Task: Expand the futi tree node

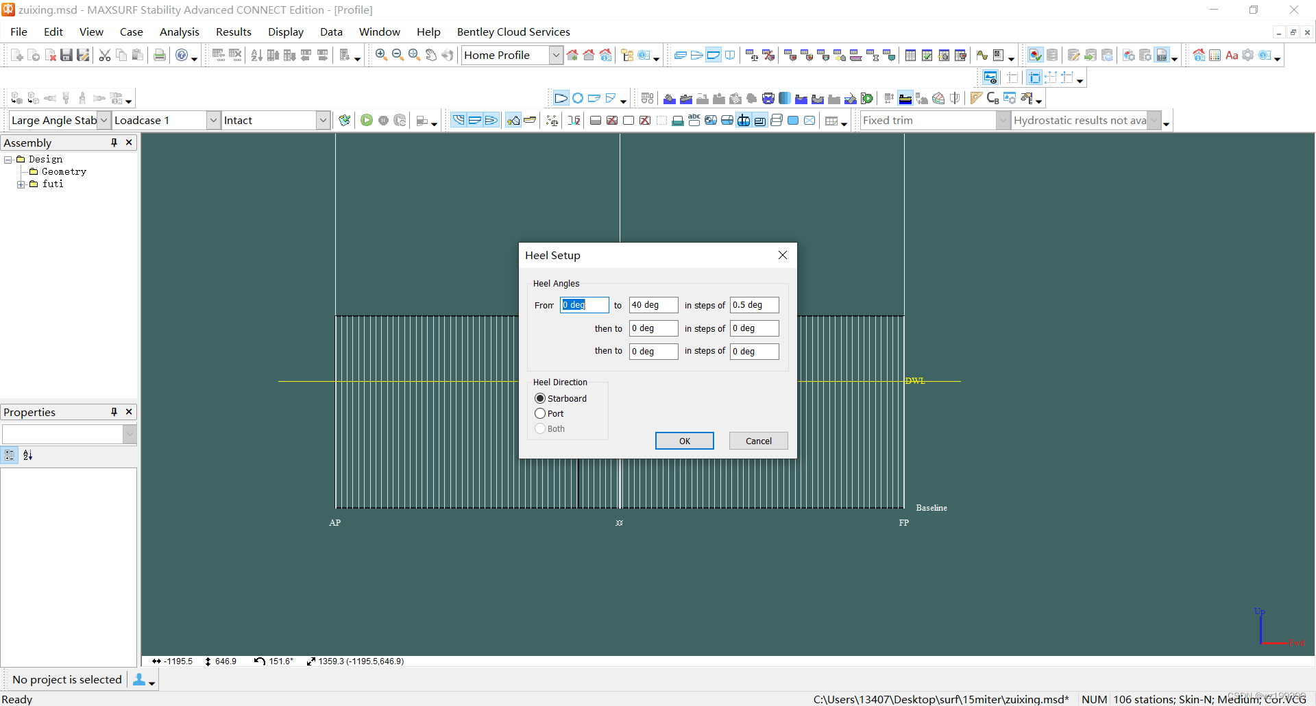Action: click(21, 184)
